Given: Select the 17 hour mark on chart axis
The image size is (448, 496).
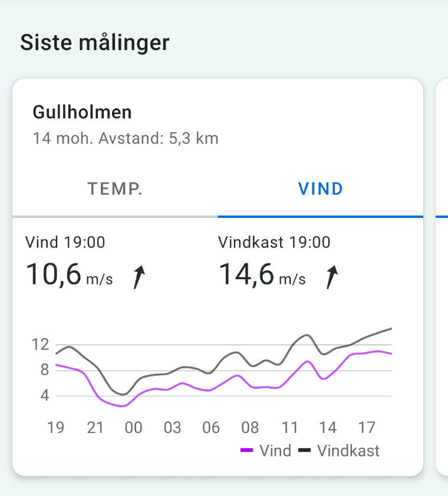Looking at the screenshot, I should pyautogui.click(x=367, y=428).
